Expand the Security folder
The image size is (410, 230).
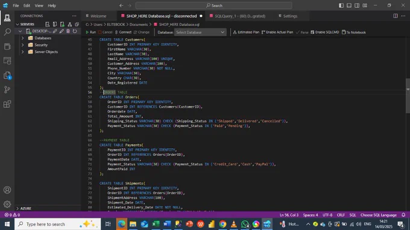[x=22, y=45]
